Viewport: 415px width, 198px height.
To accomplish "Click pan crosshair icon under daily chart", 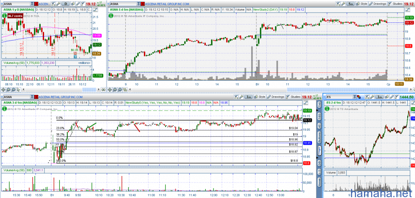I will tap(3, 89).
